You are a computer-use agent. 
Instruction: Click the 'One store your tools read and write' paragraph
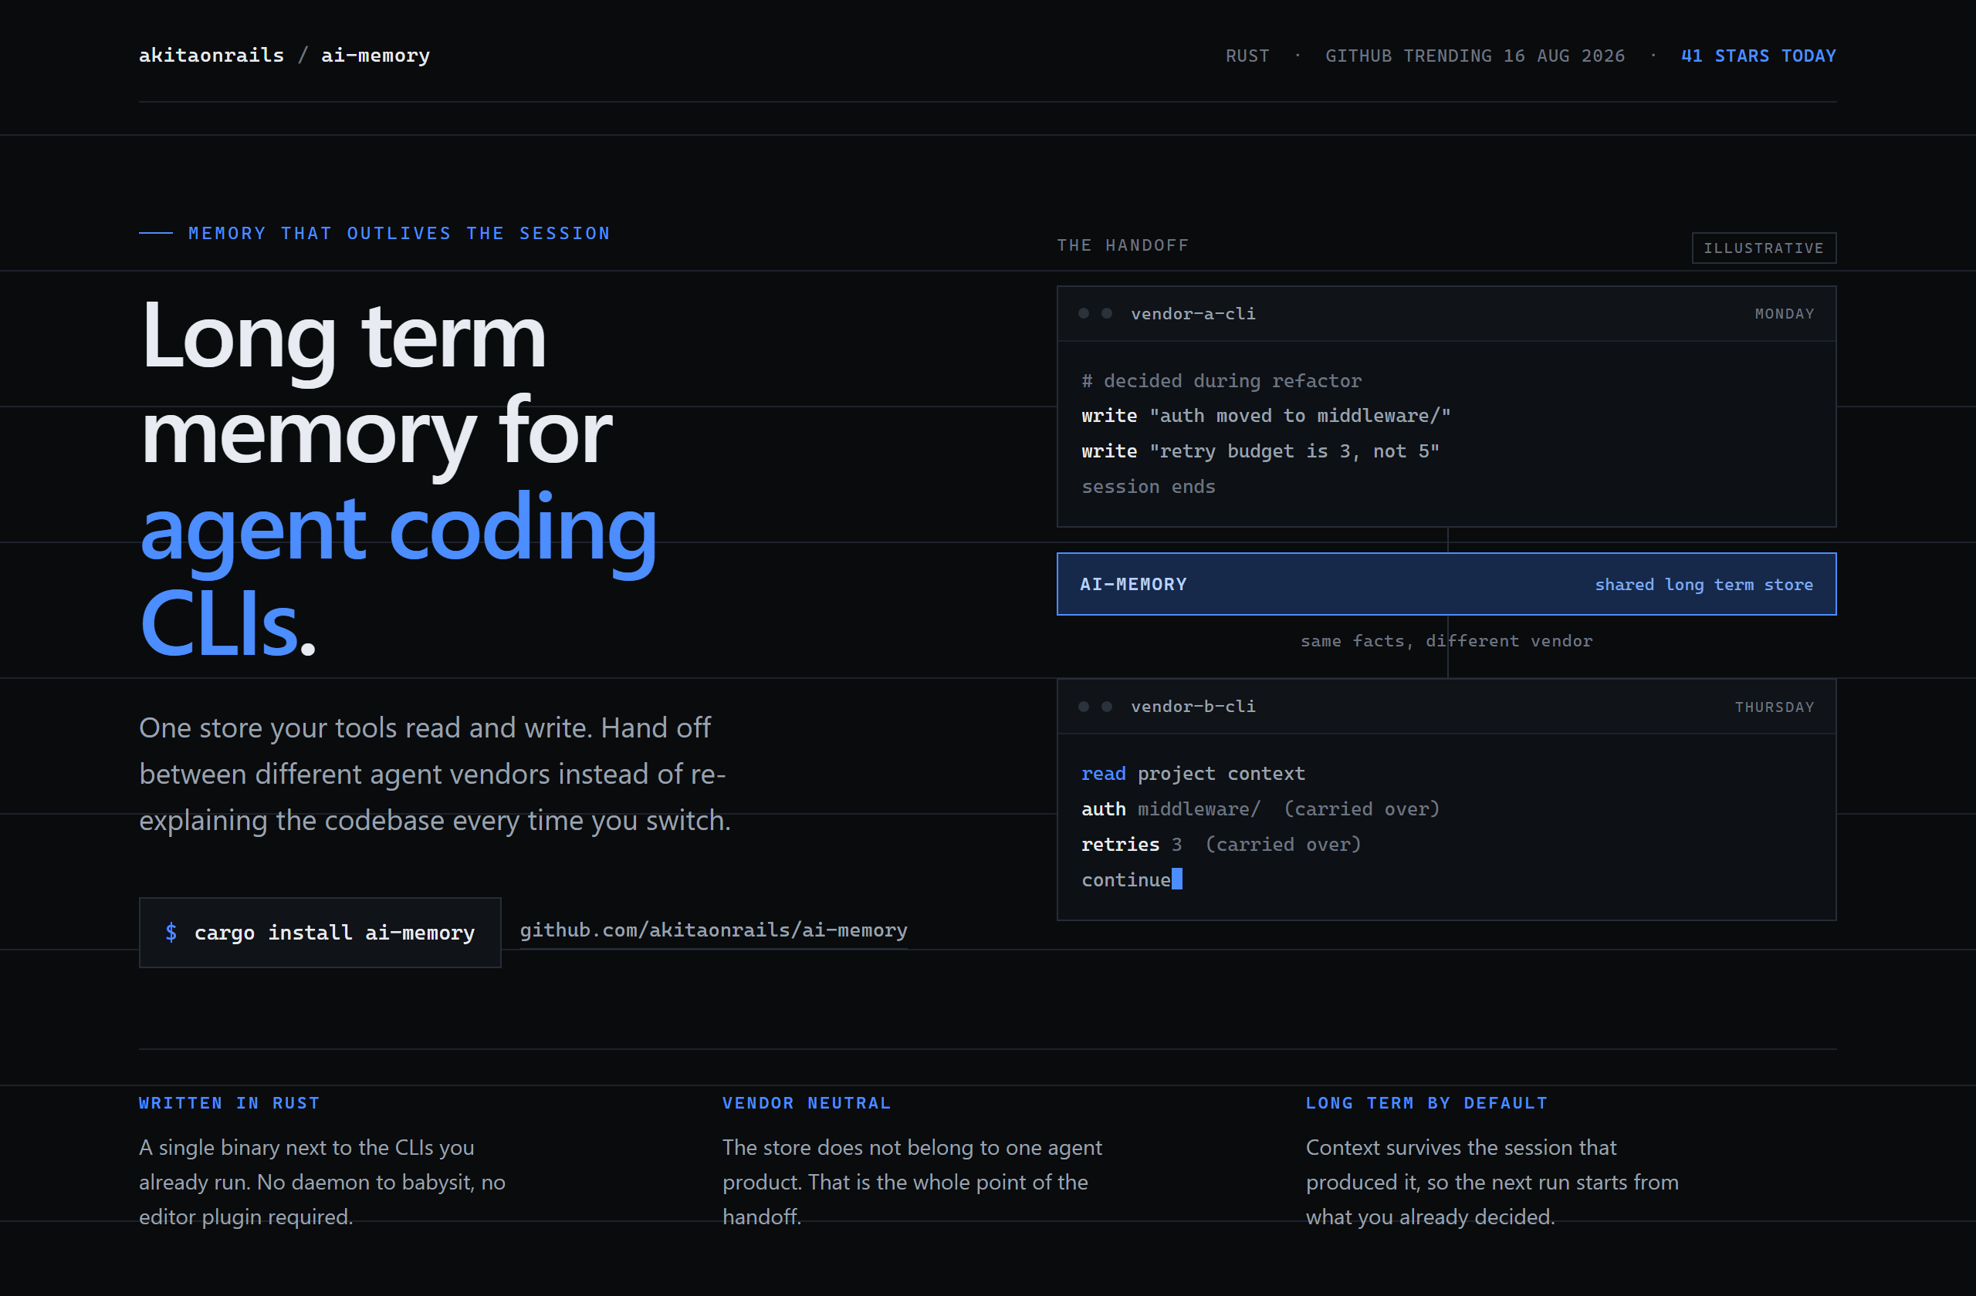click(x=435, y=773)
